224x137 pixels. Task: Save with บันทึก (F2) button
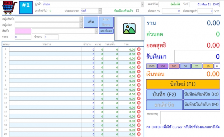click(x=164, y=94)
